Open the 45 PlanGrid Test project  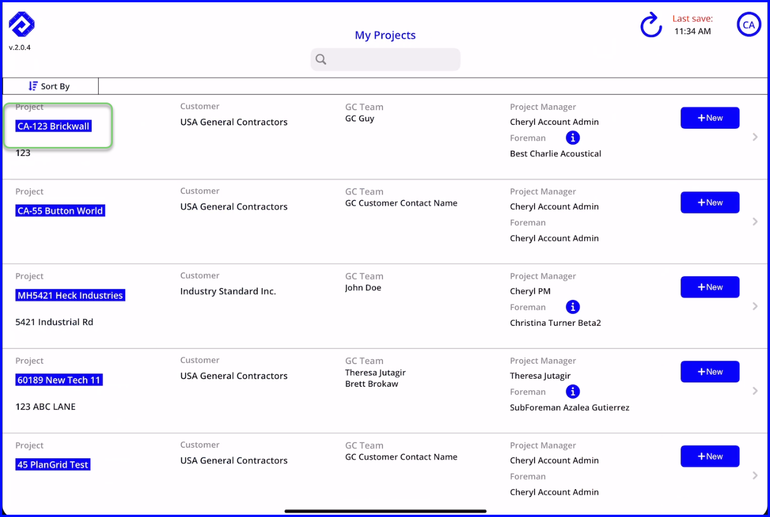53,465
